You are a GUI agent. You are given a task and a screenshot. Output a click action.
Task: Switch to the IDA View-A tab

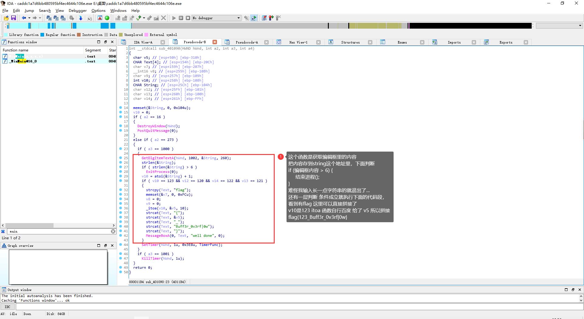point(143,42)
